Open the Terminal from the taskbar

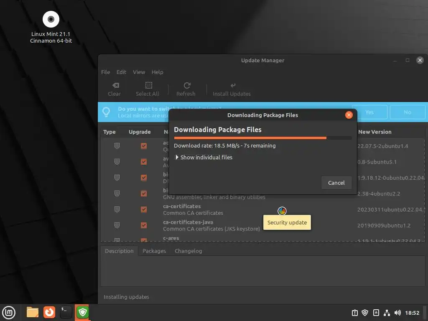[x=66, y=312]
